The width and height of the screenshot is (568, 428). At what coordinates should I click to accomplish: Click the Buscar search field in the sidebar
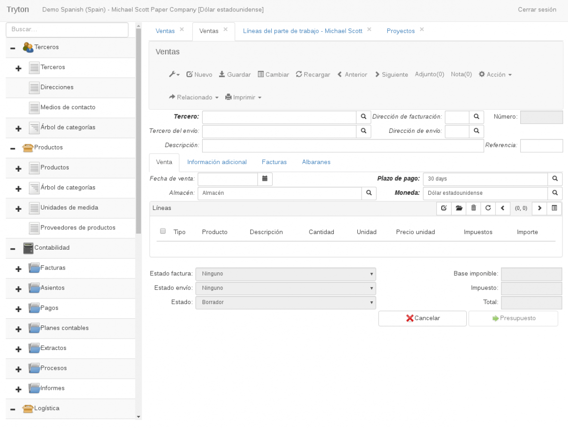67,29
